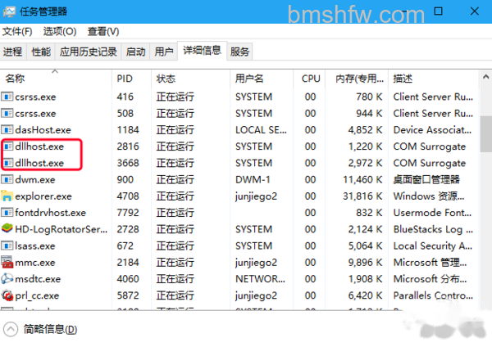This screenshot has height=347, width=492.
Task: Sort by the CPU column header
Action: tap(309, 79)
